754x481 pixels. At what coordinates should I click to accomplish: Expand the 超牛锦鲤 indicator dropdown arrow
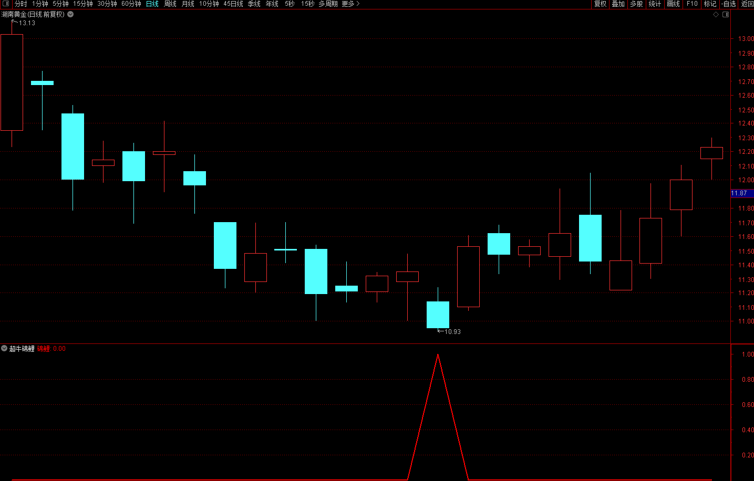[x=4, y=348]
